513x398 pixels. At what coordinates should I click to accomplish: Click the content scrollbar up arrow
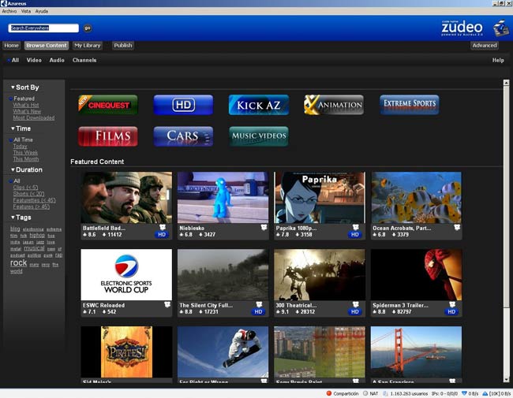pyautogui.click(x=506, y=83)
